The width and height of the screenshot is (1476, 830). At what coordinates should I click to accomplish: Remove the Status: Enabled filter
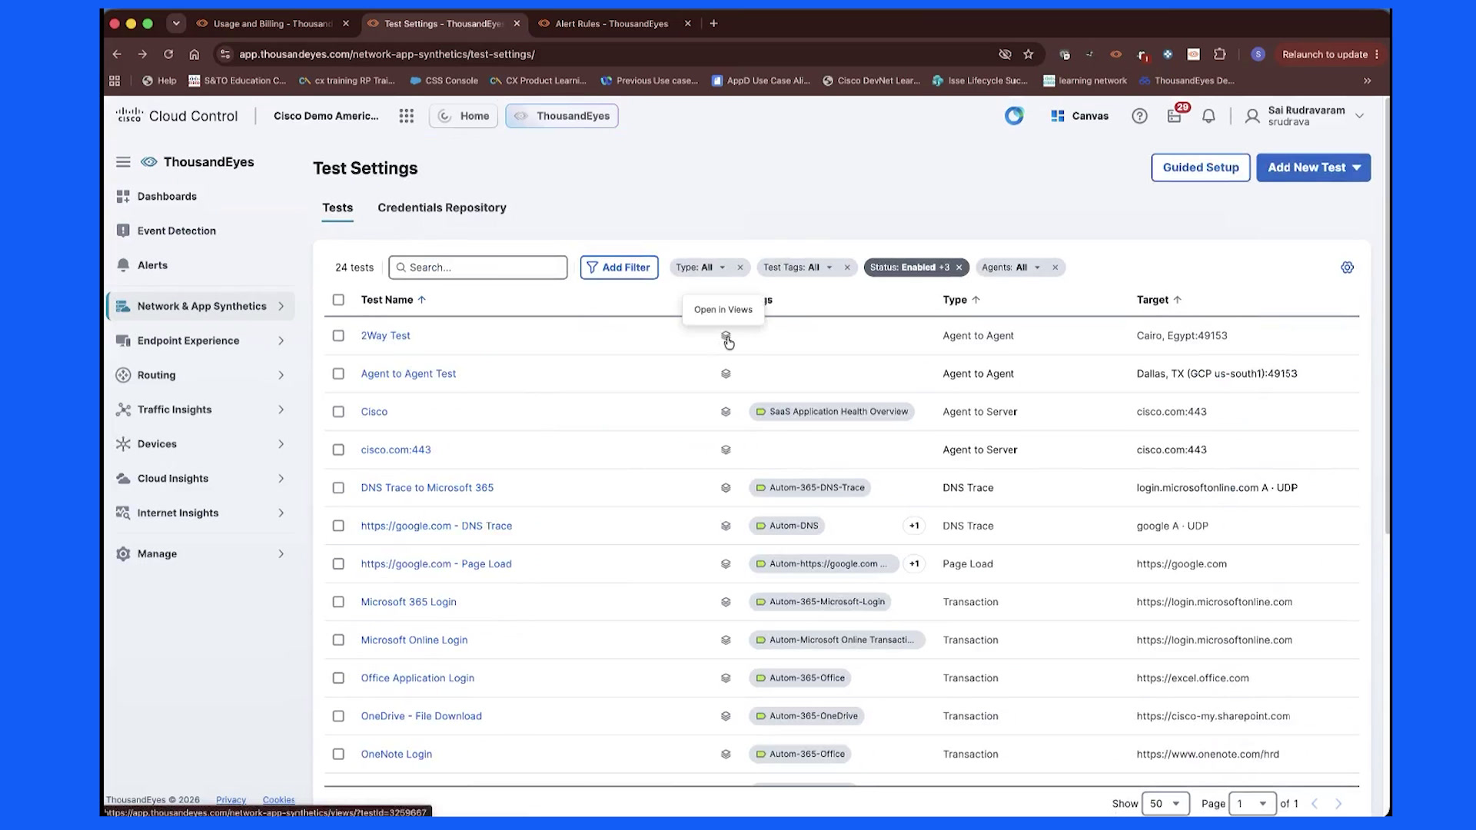(959, 267)
